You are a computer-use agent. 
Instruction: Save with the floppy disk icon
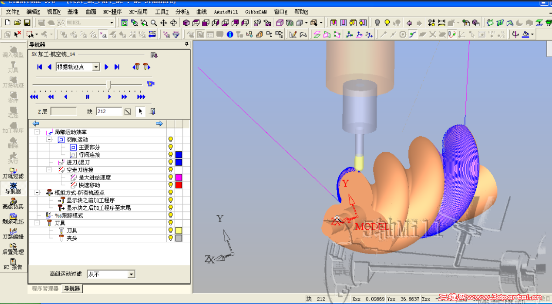(x=27, y=23)
